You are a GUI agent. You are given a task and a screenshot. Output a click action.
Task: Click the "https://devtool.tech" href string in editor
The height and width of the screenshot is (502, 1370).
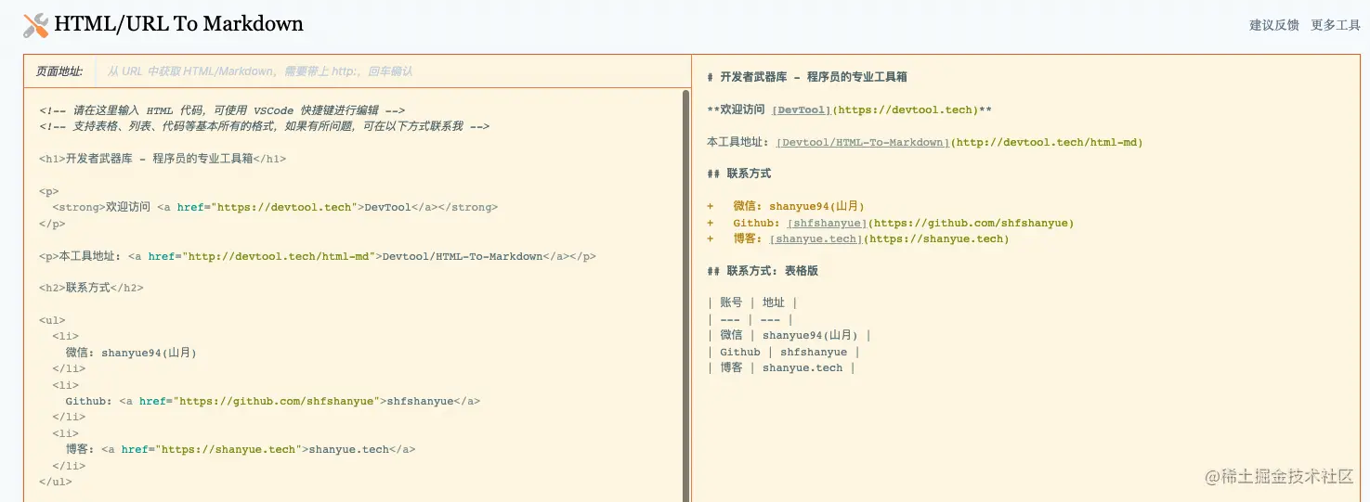tap(284, 208)
